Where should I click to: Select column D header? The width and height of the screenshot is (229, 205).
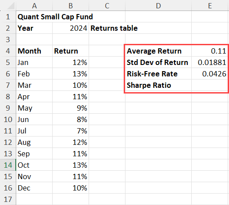pyautogui.click(x=158, y=6)
